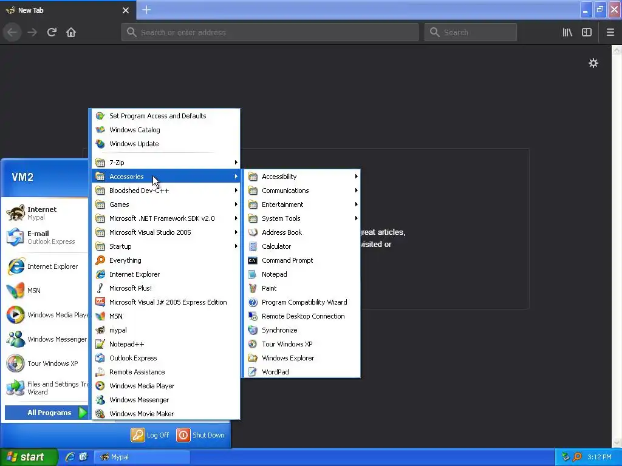This screenshot has height=466, width=622.
Task: Open Outlook Express in All Programs list
Action: click(166, 358)
